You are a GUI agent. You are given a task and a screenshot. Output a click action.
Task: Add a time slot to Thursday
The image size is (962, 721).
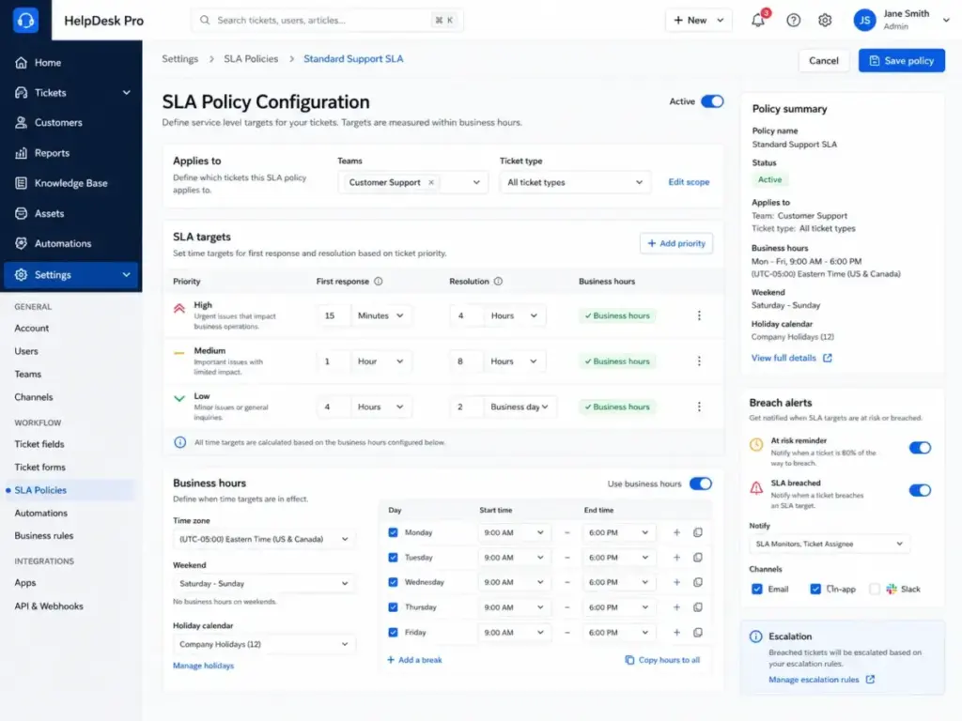(676, 607)
